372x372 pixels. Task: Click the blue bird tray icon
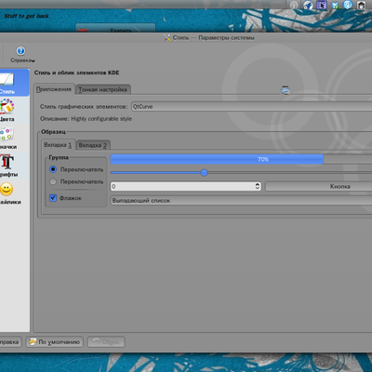[308, 6]
